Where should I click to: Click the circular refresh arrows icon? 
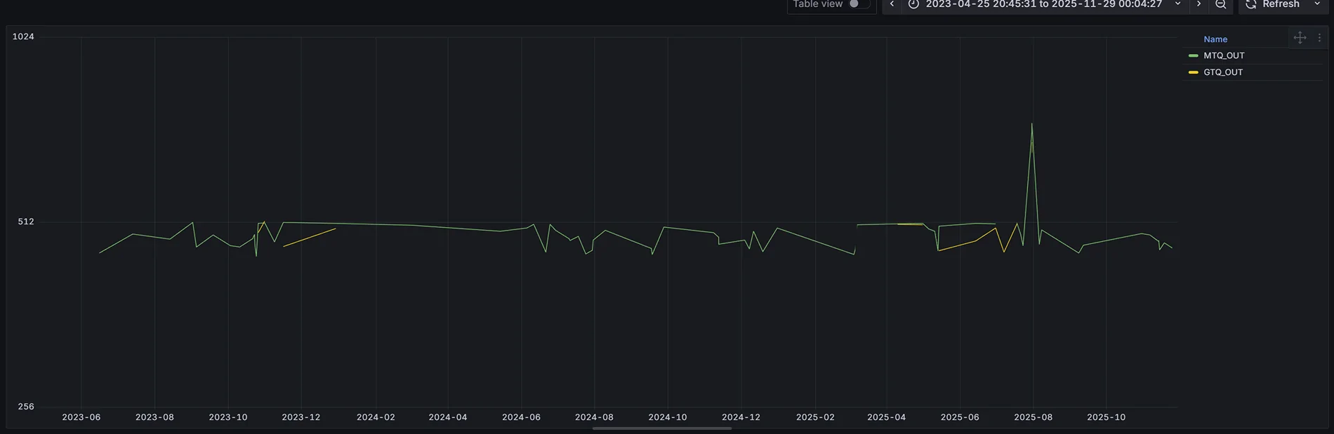[1251, 4]
